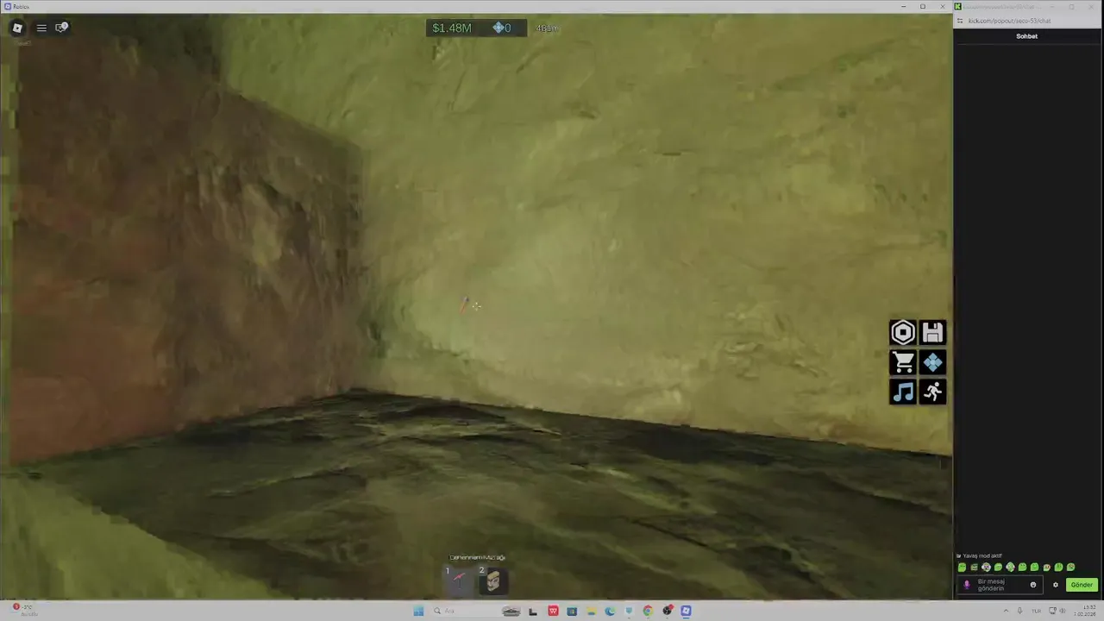Open the Roblox chat bubble icon
Viewport: 1104px width, 621px height.
pyautogui.click(x=61, y=28)
